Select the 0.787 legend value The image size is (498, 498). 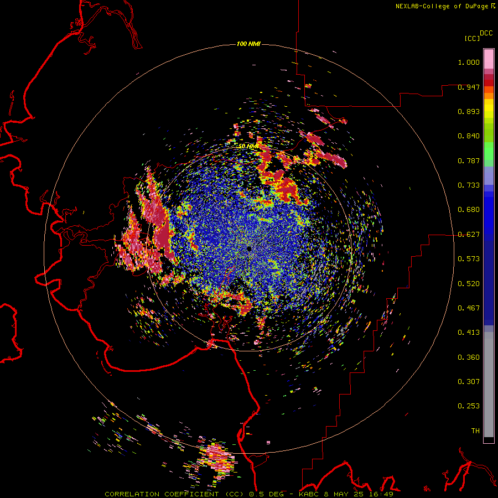(x=469, y=160)
